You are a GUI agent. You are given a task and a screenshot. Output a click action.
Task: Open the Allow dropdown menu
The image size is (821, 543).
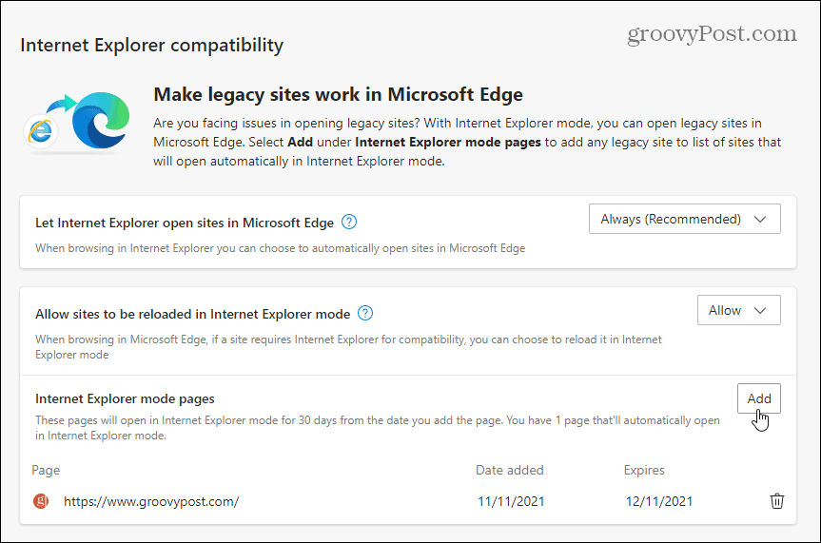[738, 310]
